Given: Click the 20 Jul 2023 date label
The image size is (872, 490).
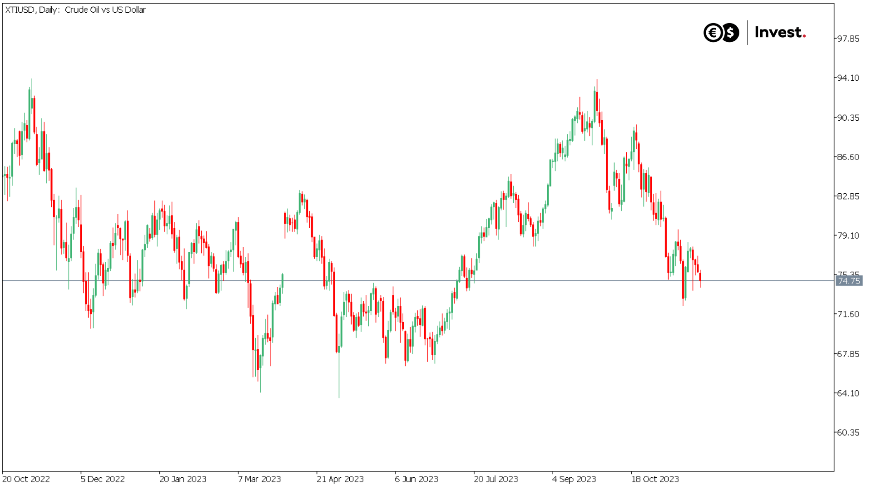Looking at the screenshot, I should (496, 479).
